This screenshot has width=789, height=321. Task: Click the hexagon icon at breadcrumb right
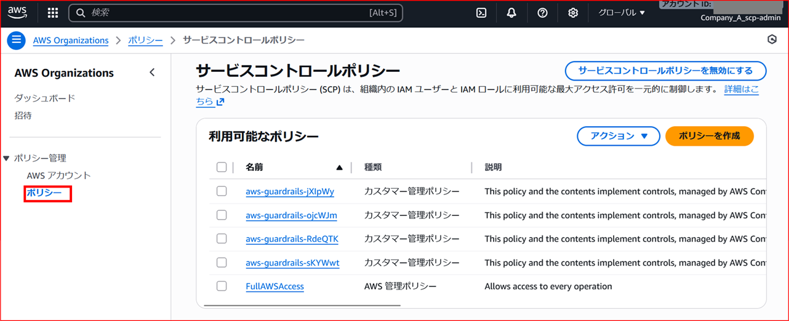coord(772,40)
